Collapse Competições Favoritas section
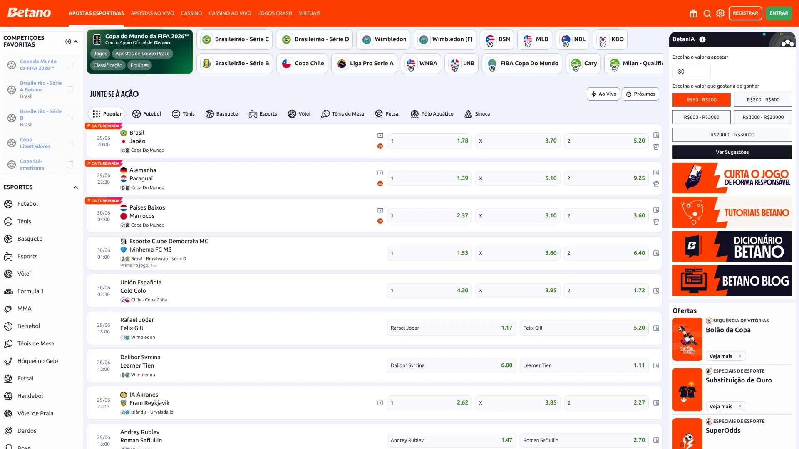This screenshot has width=799, height=449. point(76,42)
